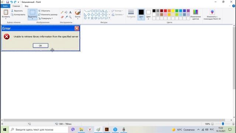Click the Copy (Копировать) command

[x=18, y=14]
